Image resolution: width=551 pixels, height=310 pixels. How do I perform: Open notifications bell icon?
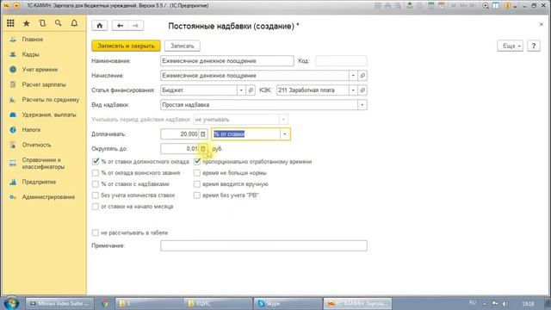point(74,23)
